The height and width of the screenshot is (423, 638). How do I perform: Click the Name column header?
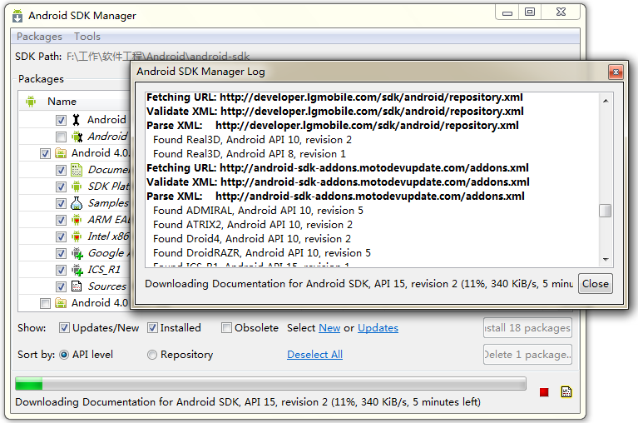62,102
